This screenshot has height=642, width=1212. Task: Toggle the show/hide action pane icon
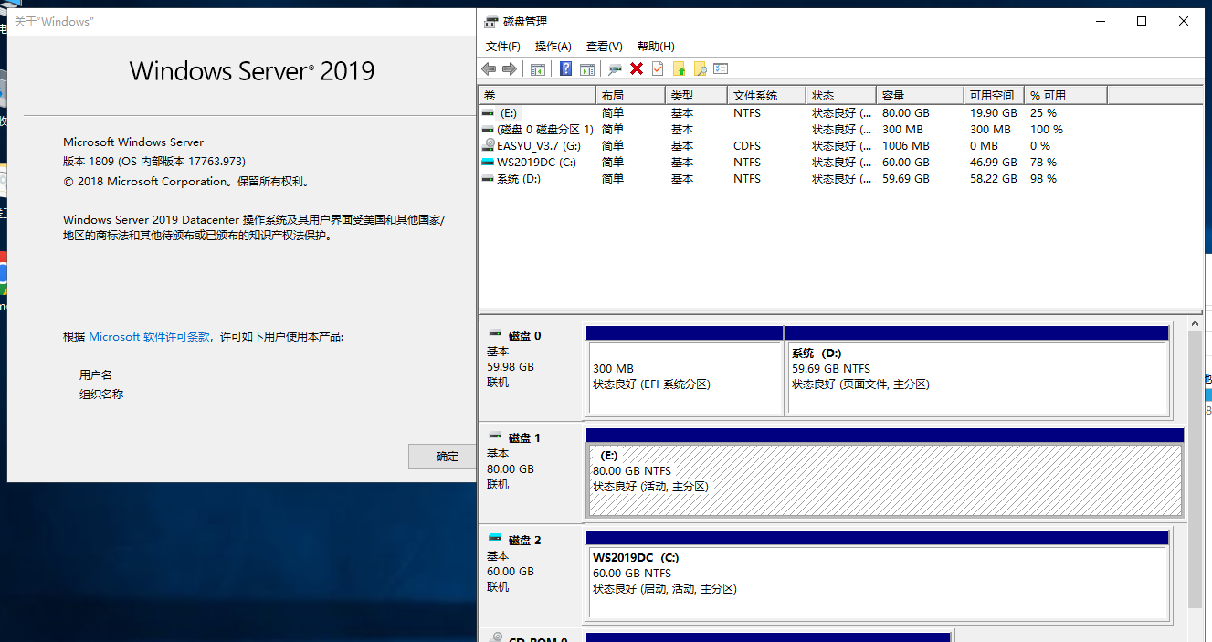(587, 69)
